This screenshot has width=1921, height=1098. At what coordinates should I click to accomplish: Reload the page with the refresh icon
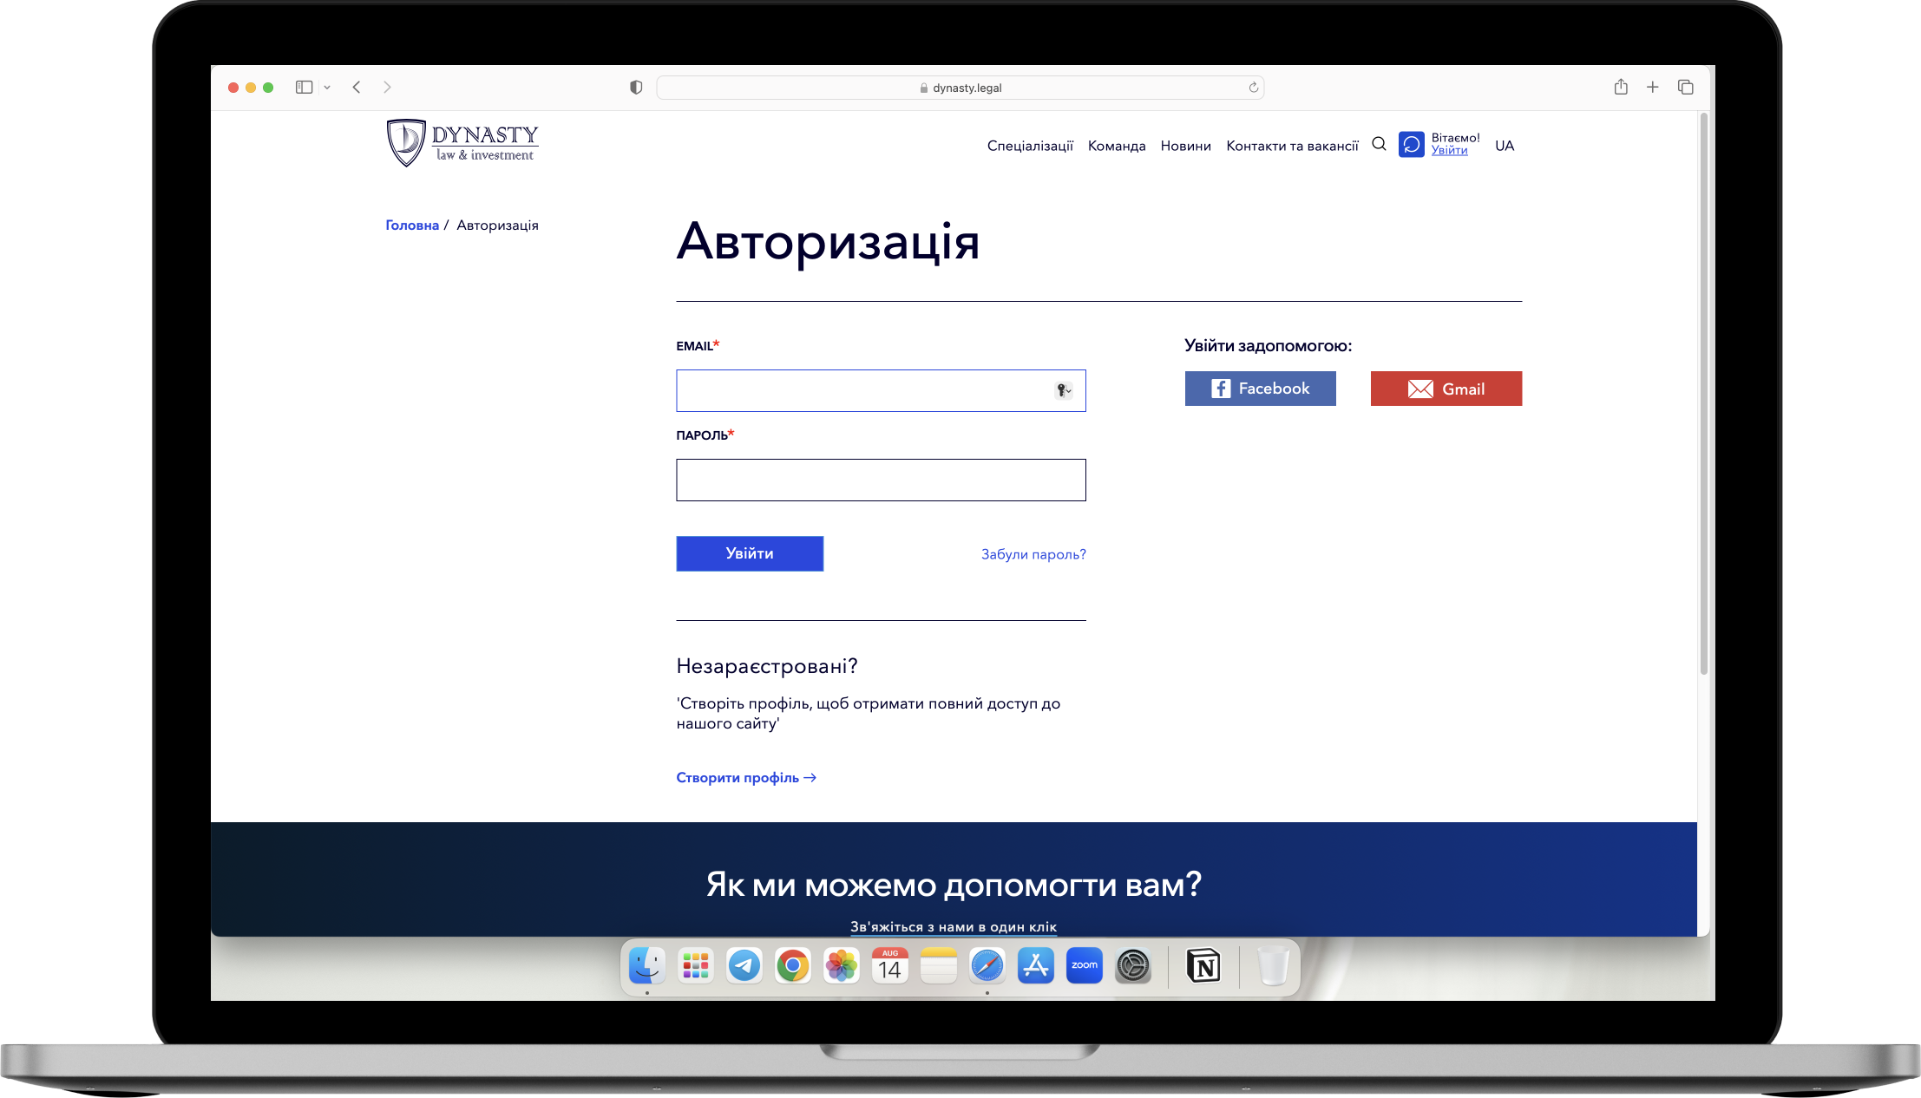[x=1253, y=88]
